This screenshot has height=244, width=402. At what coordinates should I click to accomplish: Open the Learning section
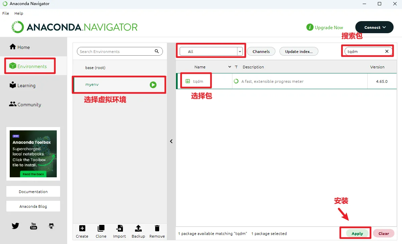(x=22, y=85)
